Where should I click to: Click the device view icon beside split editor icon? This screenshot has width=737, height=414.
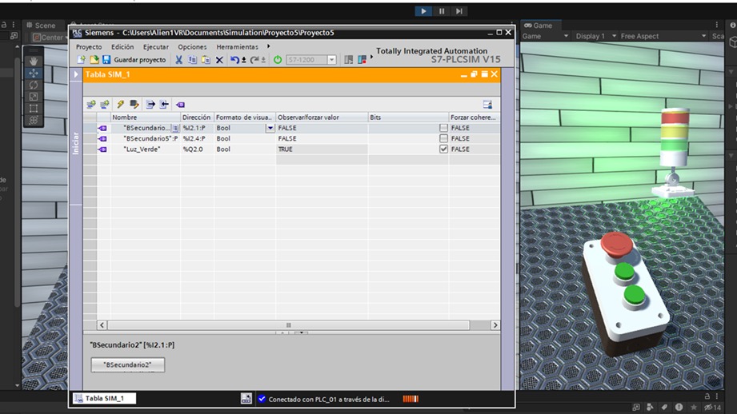click(x=362, y=60)
